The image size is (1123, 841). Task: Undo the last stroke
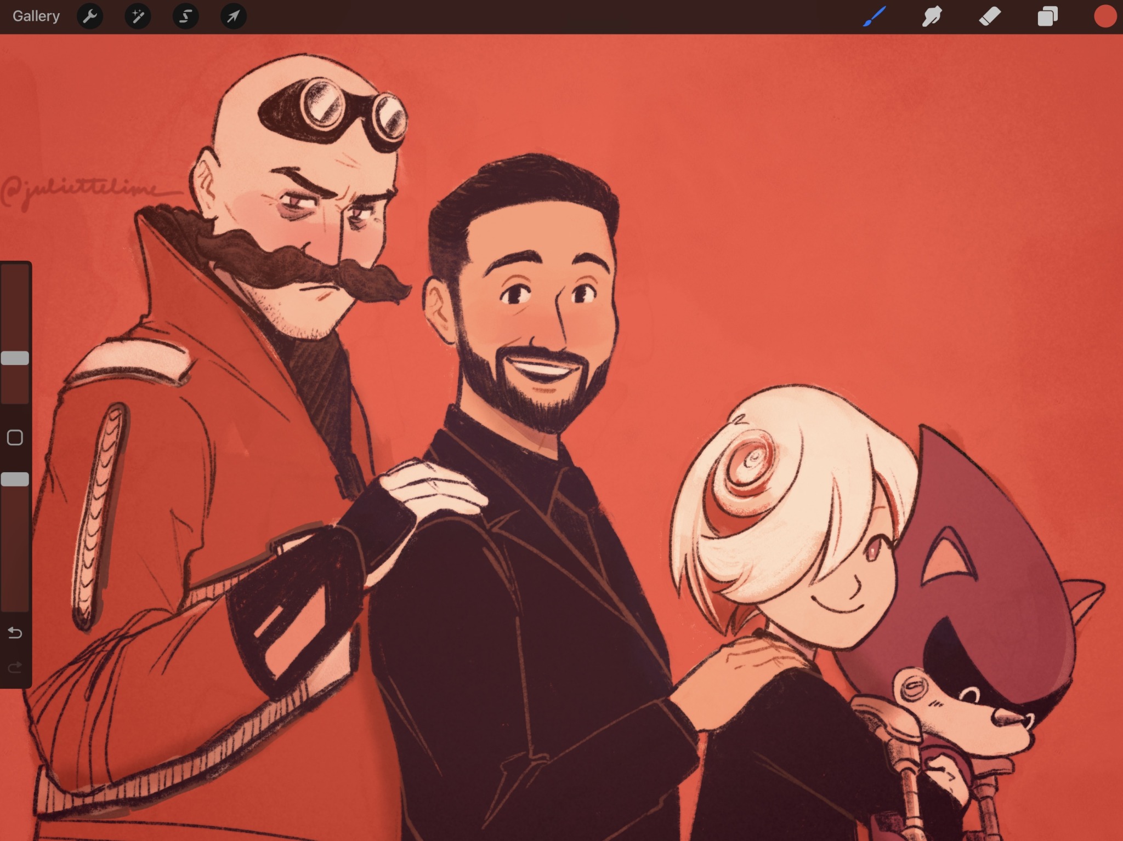15,633
